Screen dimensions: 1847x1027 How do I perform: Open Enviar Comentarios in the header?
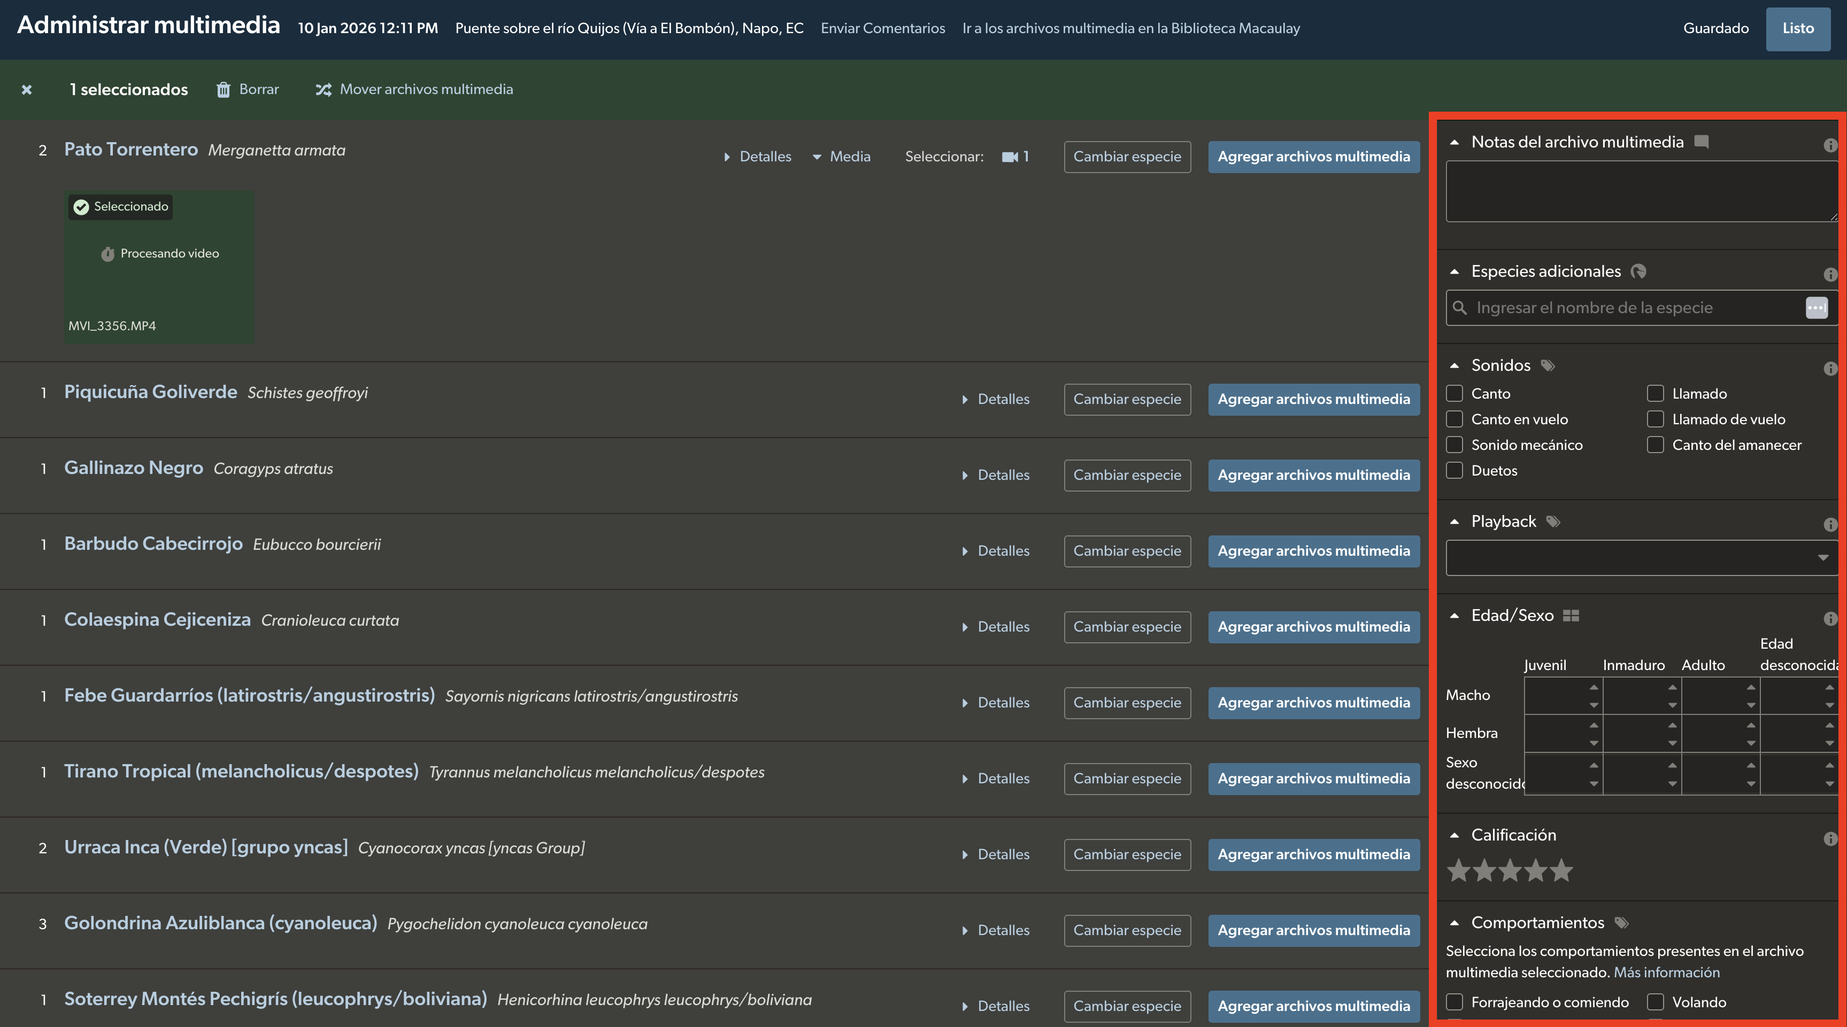[883, 28]
